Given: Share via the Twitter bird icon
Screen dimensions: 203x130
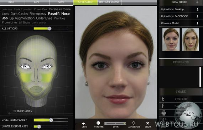Looking at the screenshot, I should 163,99.
